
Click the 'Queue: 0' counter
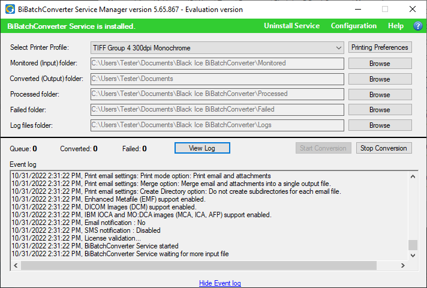[x=23, y=149]
